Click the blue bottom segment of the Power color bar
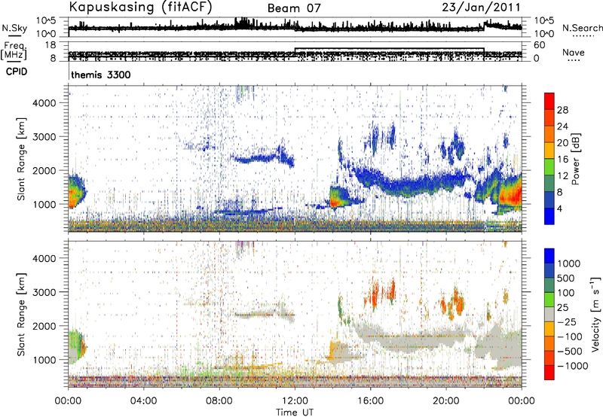Screen dimensions: 603x417 [x=549, y=216]
